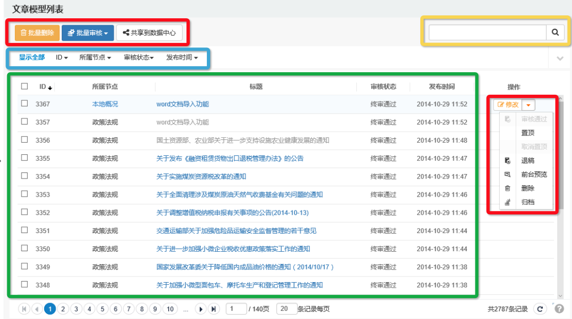
Task: Click the search text input field
Action: [x=487, y=33]
